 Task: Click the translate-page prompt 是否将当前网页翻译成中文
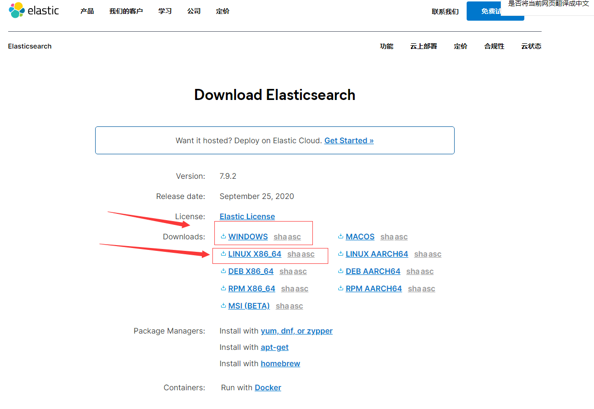[548, 4]
